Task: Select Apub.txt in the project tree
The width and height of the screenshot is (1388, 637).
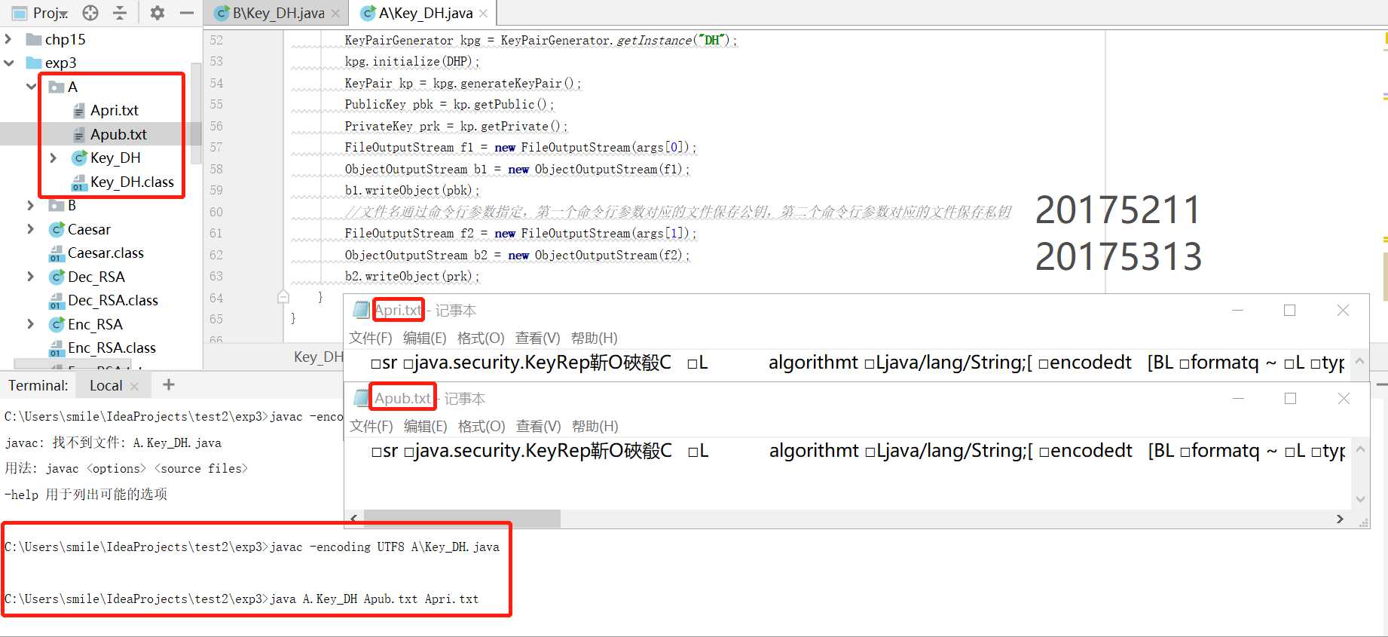Action: [118, 134]
